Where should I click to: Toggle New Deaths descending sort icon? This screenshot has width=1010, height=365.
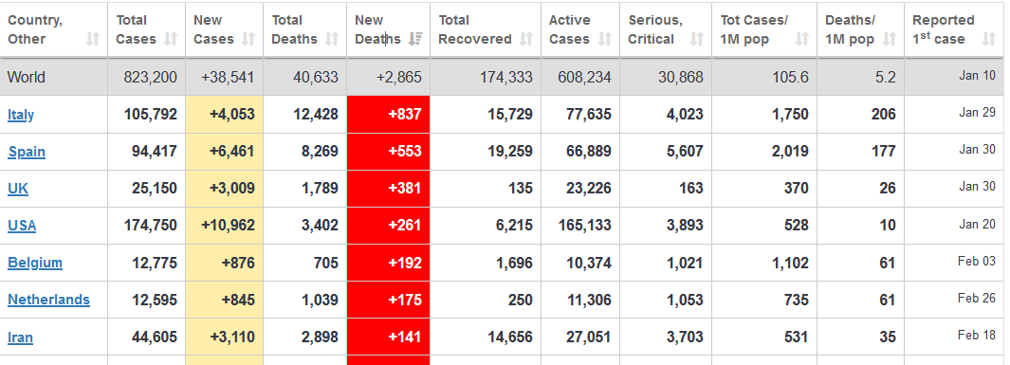(x=415, y=39)
